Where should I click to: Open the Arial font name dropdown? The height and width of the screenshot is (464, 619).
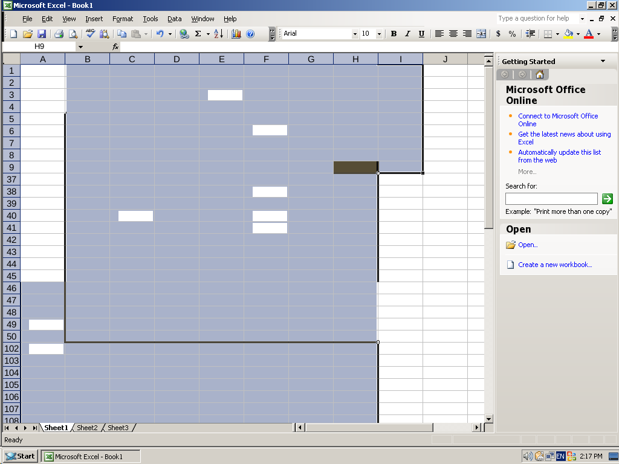coord(355,34)
